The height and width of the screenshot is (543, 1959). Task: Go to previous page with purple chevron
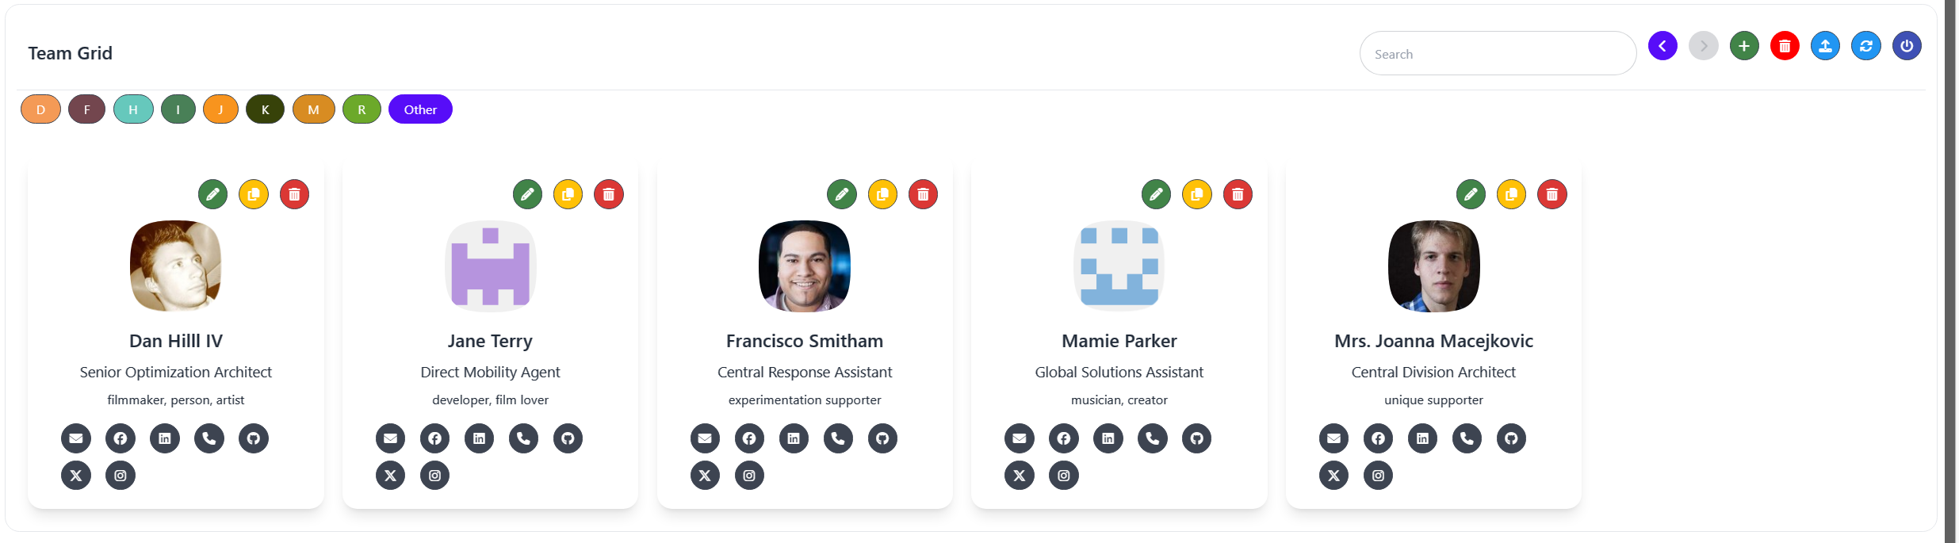tap(1662, 46)
